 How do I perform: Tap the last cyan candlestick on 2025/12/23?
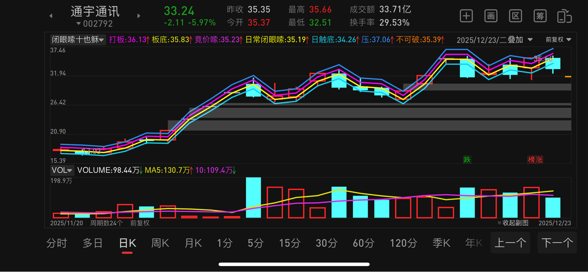point(553,63)
